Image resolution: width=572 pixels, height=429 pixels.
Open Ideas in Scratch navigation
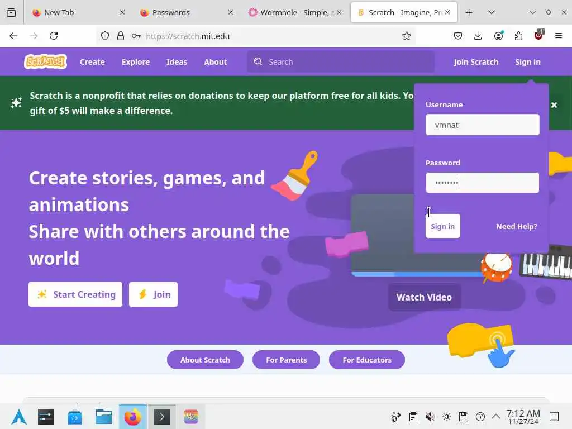pyautogui.click(x=177, y=62)
